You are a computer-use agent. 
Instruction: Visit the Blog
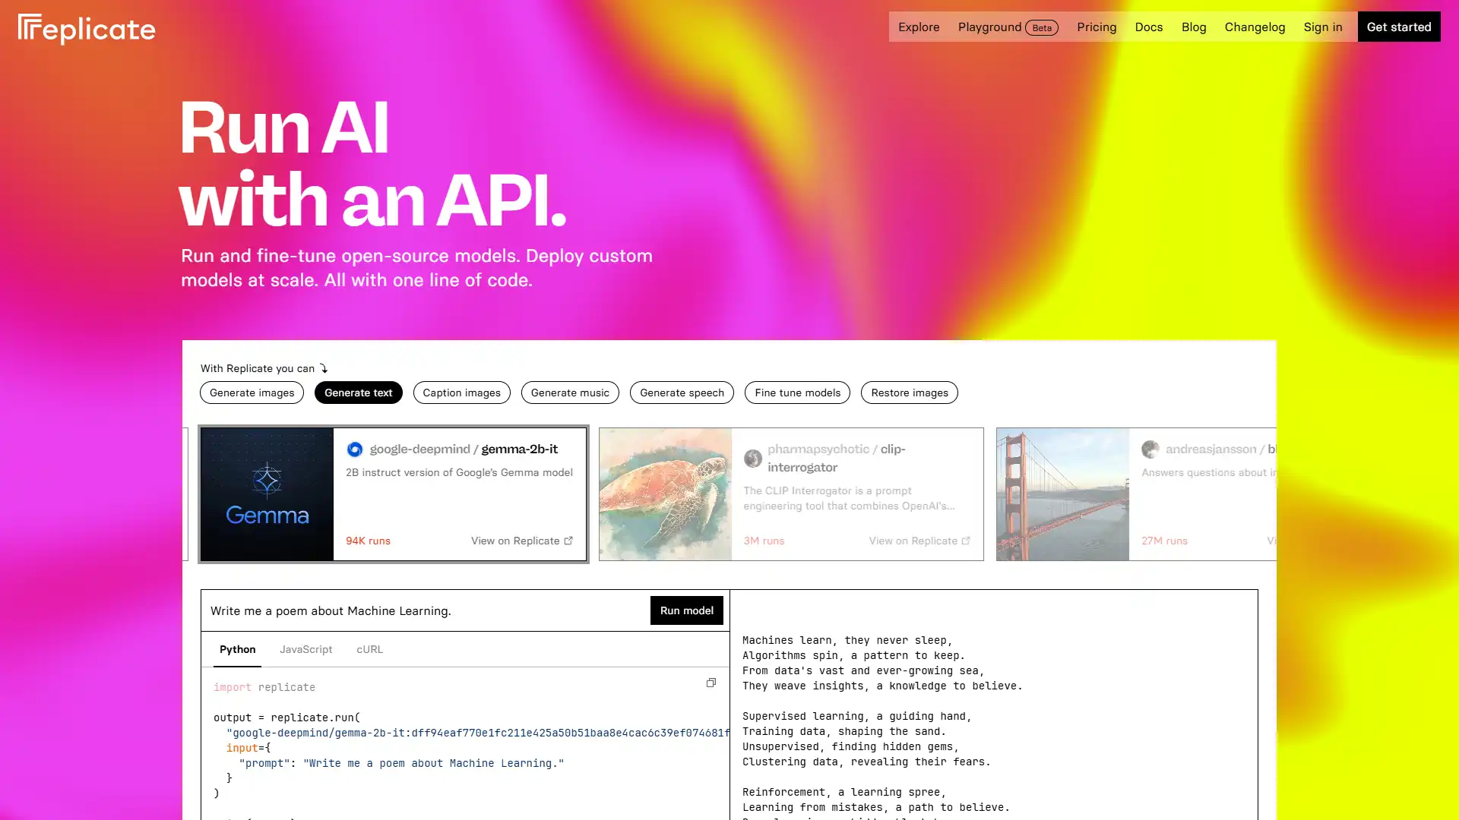1194,27
